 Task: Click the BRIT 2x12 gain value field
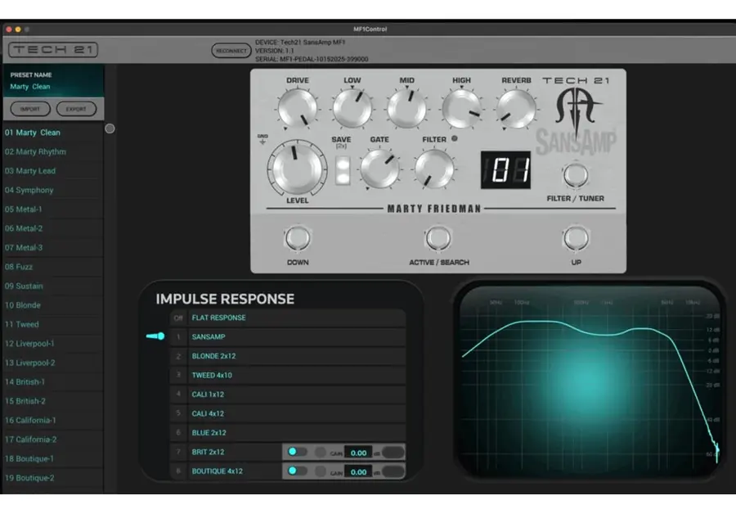click(x=358, y=453)
